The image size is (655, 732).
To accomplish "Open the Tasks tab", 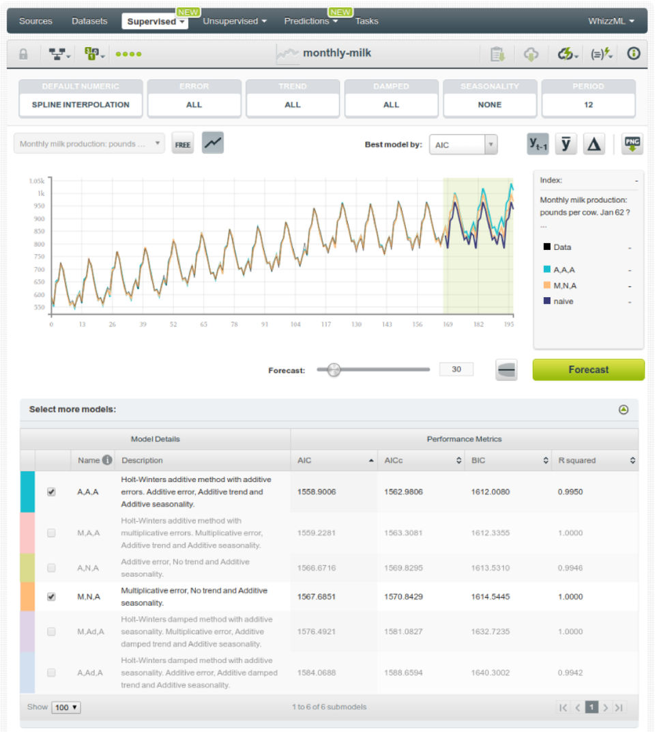I will [x=366, y=21].
